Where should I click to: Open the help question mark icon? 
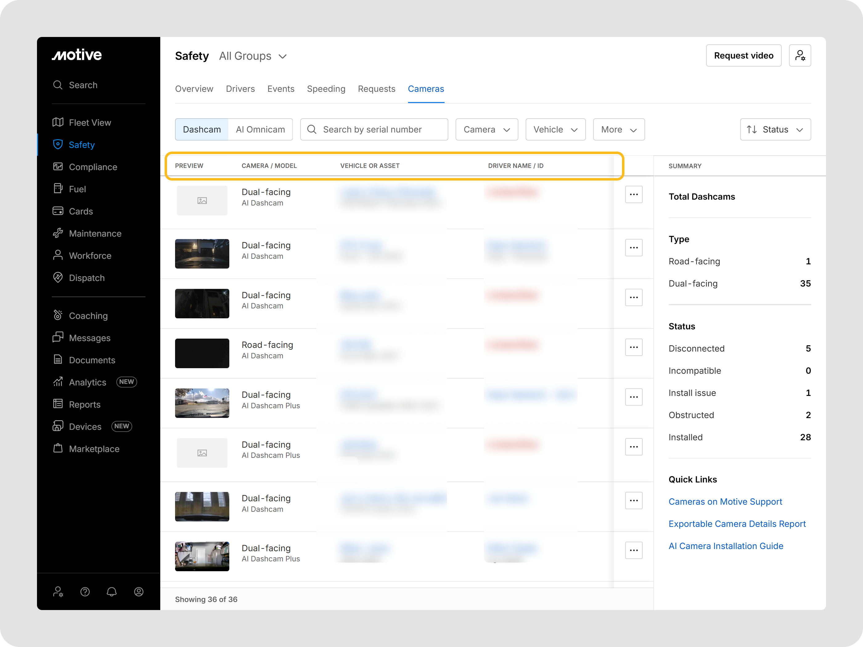coord(85,592)
